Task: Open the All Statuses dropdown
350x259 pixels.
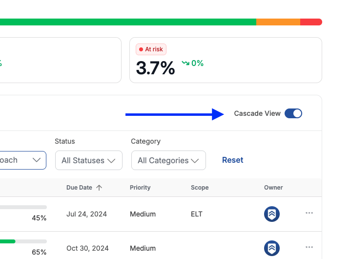Action: point(89,160)
